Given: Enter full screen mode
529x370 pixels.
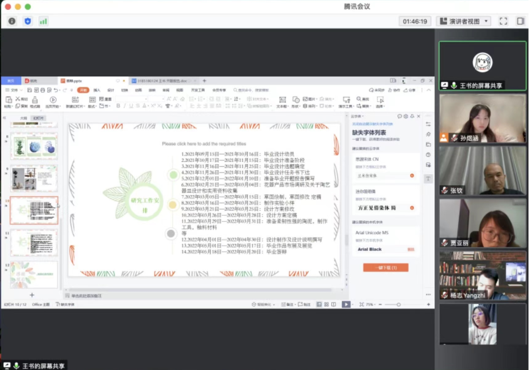Looking at the screenshot, I should tap(503, 21).
